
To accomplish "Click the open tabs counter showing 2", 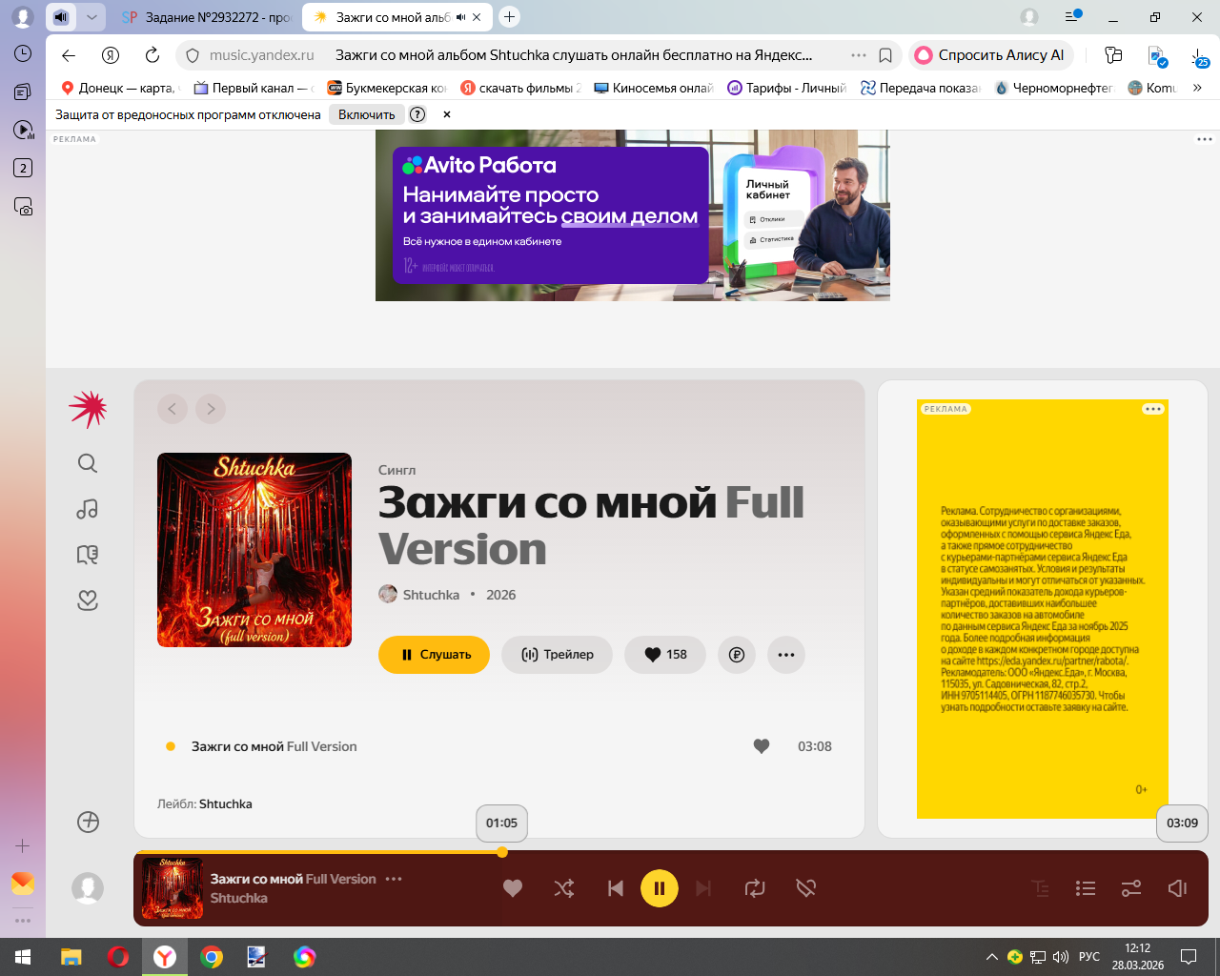I will coord(23,168).
